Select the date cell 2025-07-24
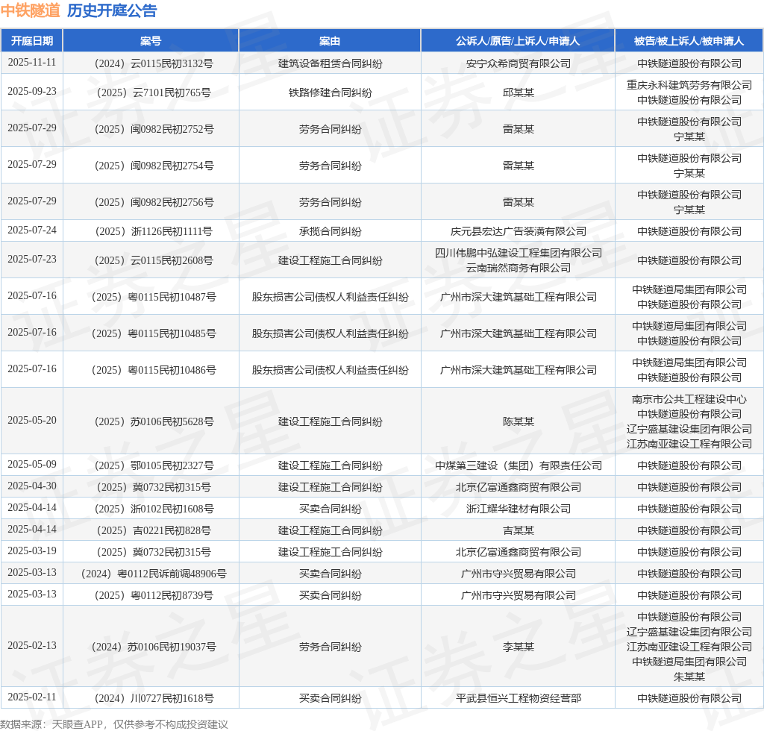This screenshot has height=731, width=764. (31, 230)
